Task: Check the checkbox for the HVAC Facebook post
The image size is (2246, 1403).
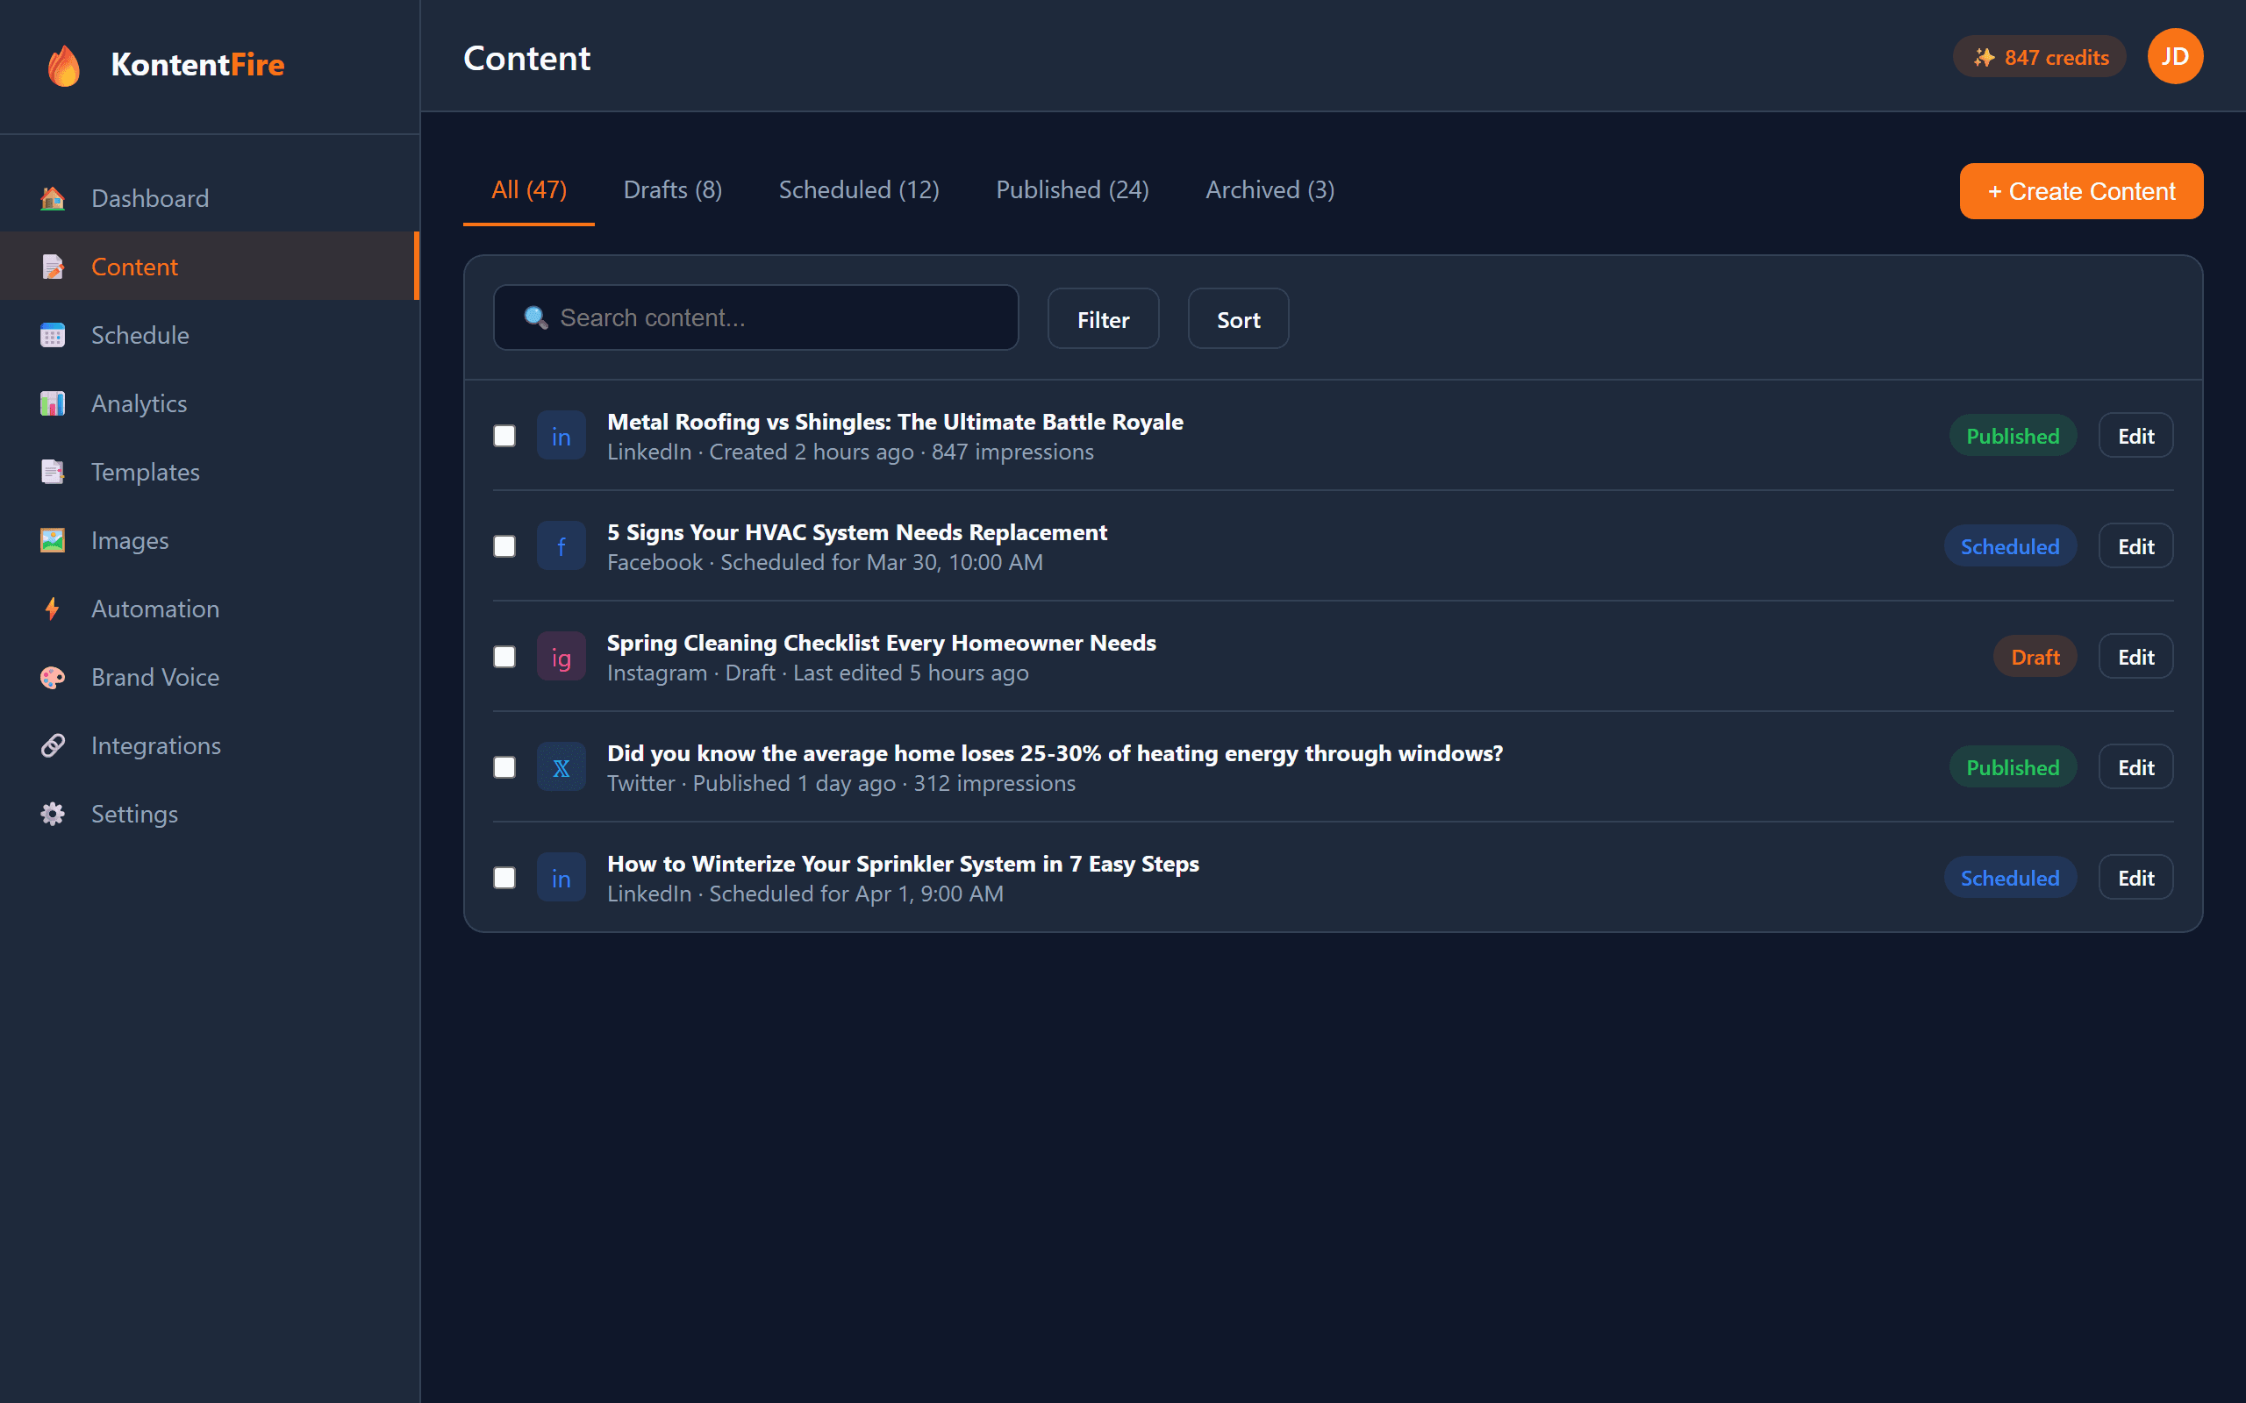Action: point(504,546)
